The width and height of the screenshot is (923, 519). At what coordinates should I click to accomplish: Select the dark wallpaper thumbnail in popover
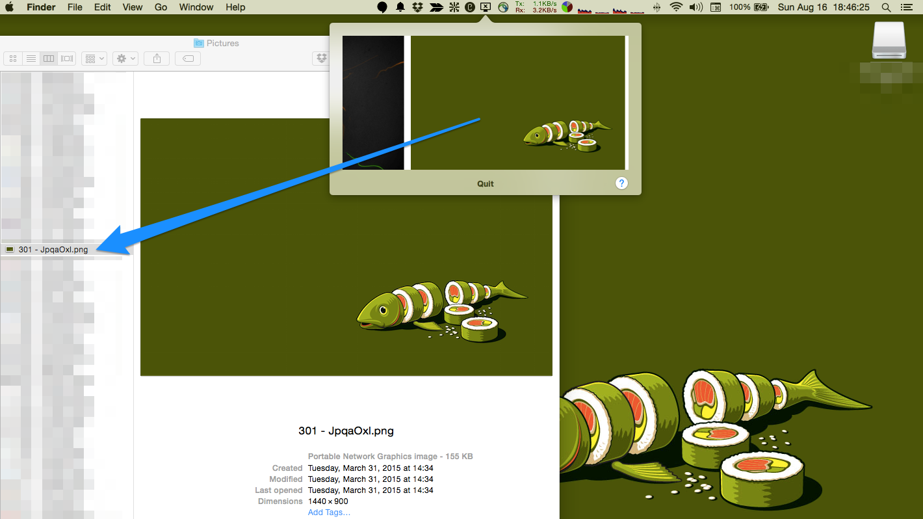(x=373, y=103)
